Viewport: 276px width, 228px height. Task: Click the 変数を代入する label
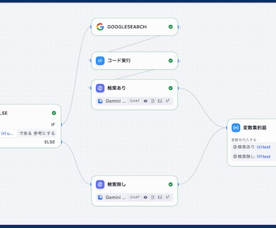pos(244,140)
